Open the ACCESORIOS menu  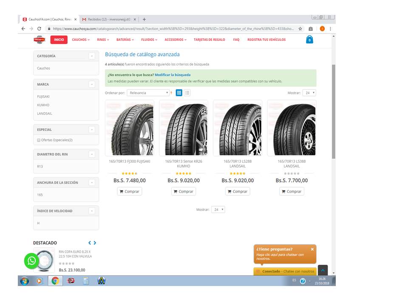176,40
